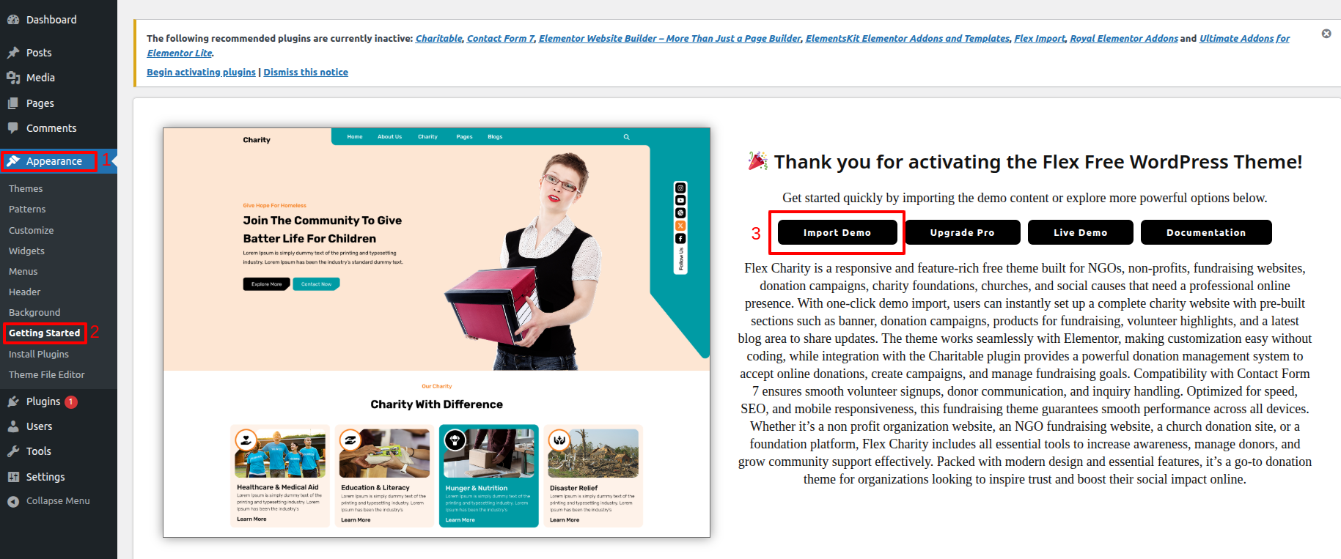
Task: Open Widgets submenu item
Action: point(26,251)
